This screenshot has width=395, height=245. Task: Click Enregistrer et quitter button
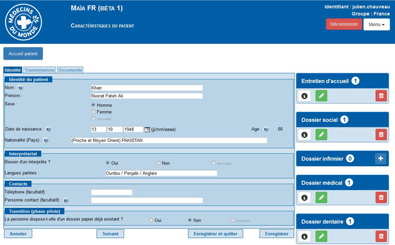tap(216, 233)
